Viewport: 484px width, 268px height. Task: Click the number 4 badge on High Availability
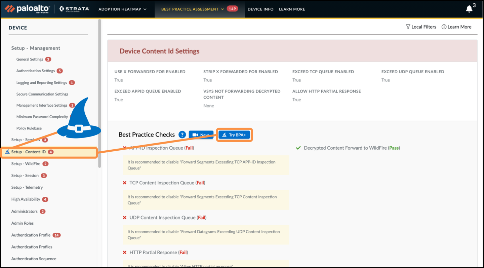pos(45,199)
